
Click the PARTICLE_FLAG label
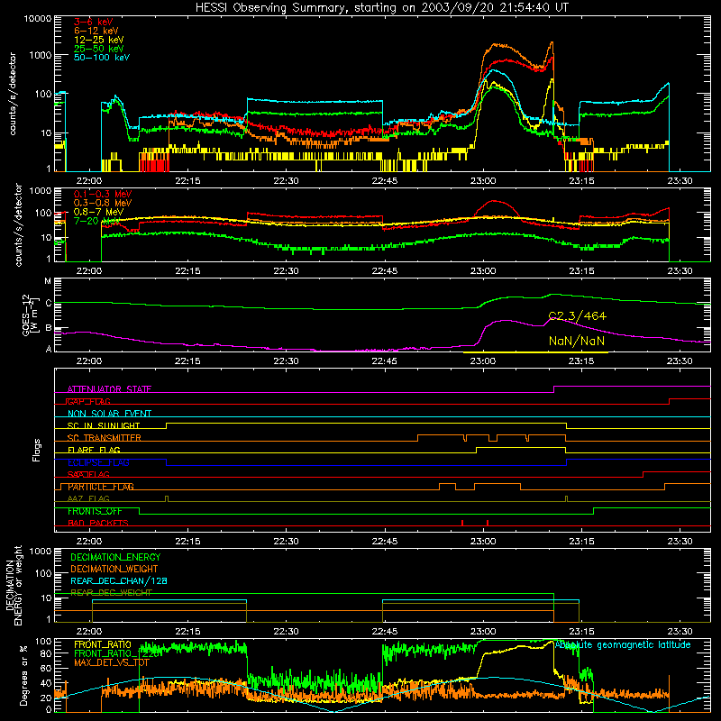(101, 487)
